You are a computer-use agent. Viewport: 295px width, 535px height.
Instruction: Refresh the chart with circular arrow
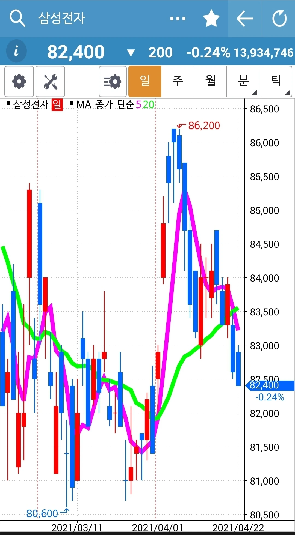pyautogui.click(x=279, y=19)
